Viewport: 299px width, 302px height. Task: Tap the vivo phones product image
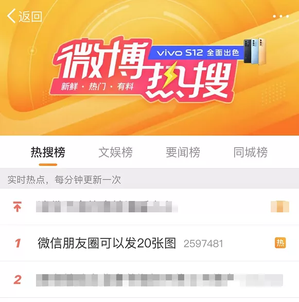click(x=255, y=51)
